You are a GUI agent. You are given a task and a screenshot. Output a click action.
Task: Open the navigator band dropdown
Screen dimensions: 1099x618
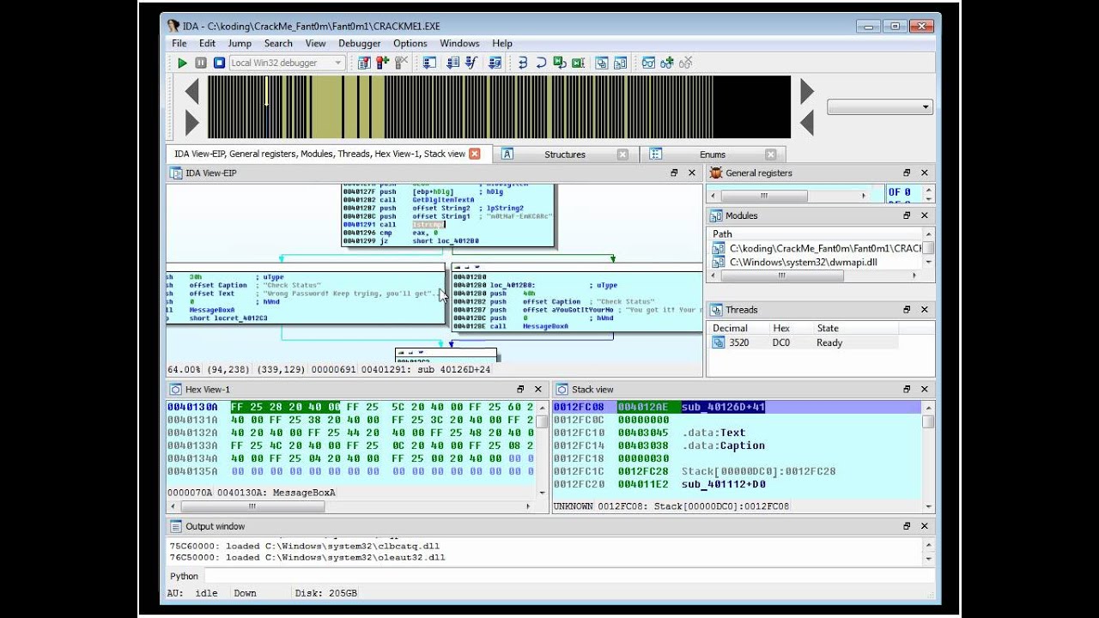880,107
